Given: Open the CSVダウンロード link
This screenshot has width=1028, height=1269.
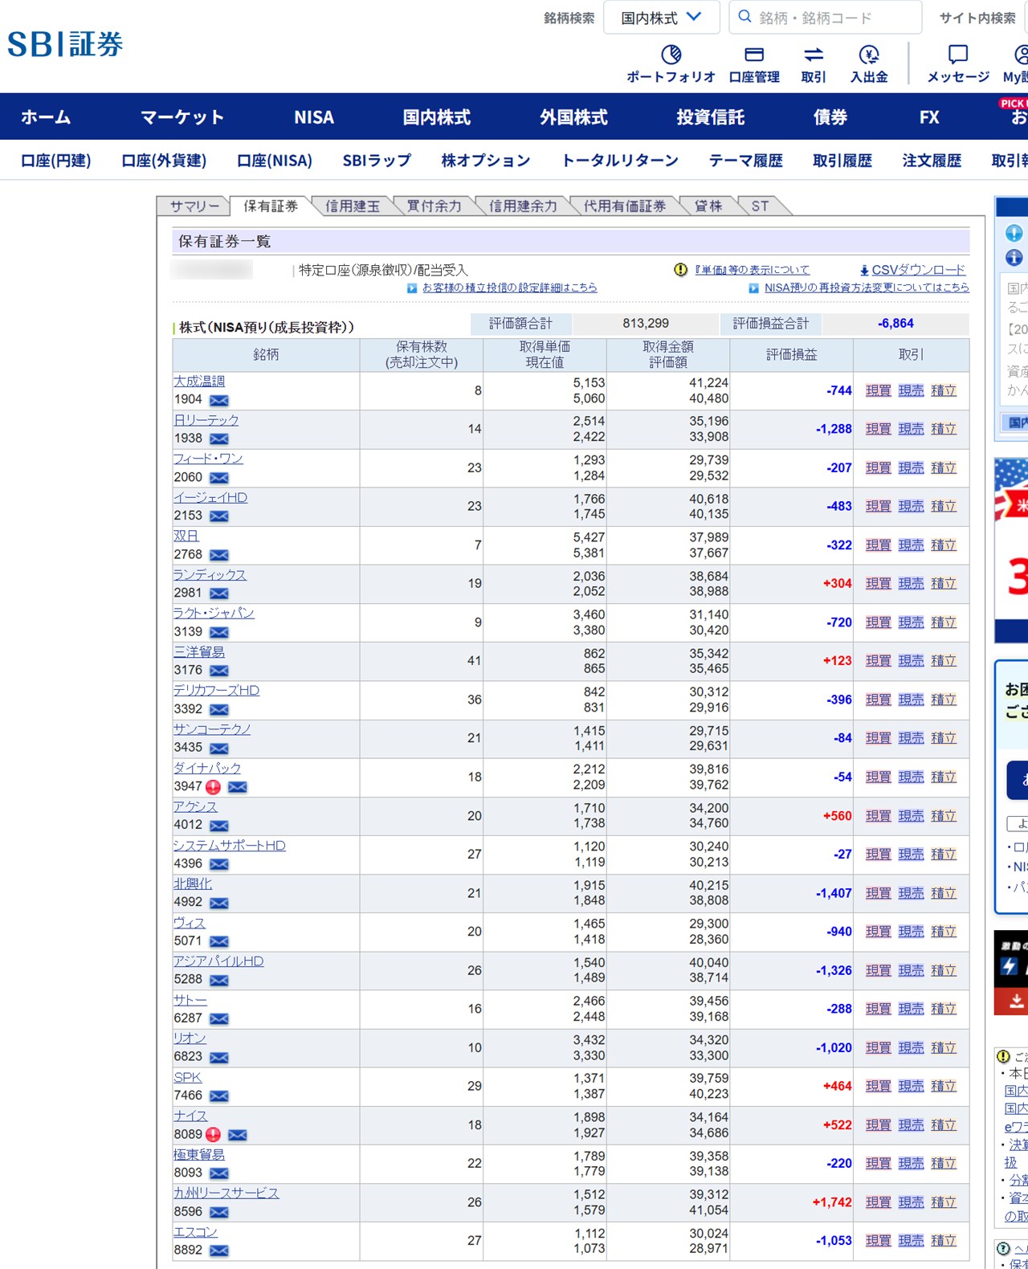Looking at the screenshot, I should [x=919, y=270].
